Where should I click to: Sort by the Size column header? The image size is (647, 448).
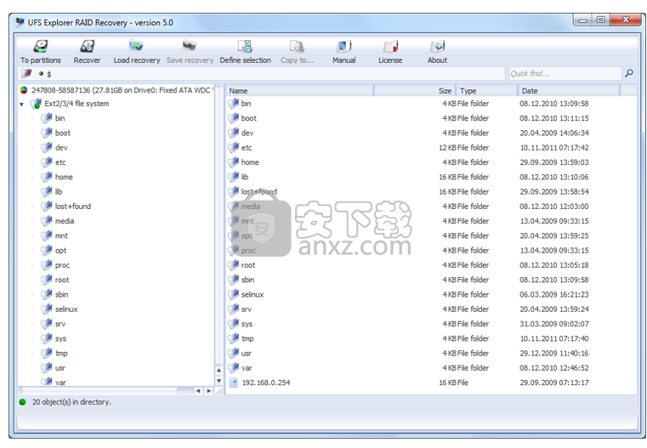(x=415, y=90)
